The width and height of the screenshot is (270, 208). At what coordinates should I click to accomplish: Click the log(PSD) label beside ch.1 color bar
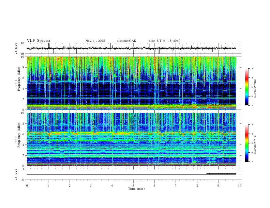[x=255, y=89]
